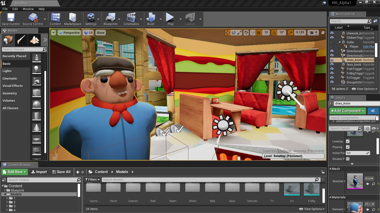Image resolution: width=380 pixels, height=213 pixels.
Task: Adjust camera speed value 4
Action: 313,33
